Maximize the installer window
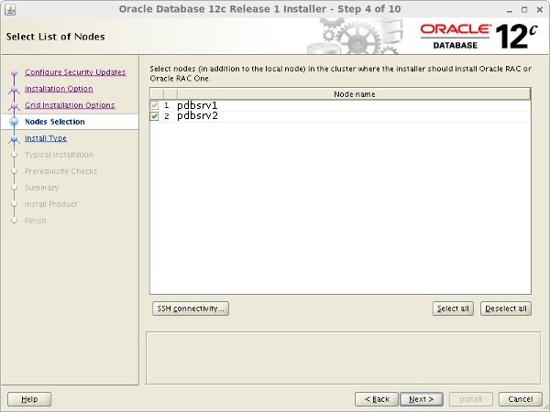 pos(524,10)
